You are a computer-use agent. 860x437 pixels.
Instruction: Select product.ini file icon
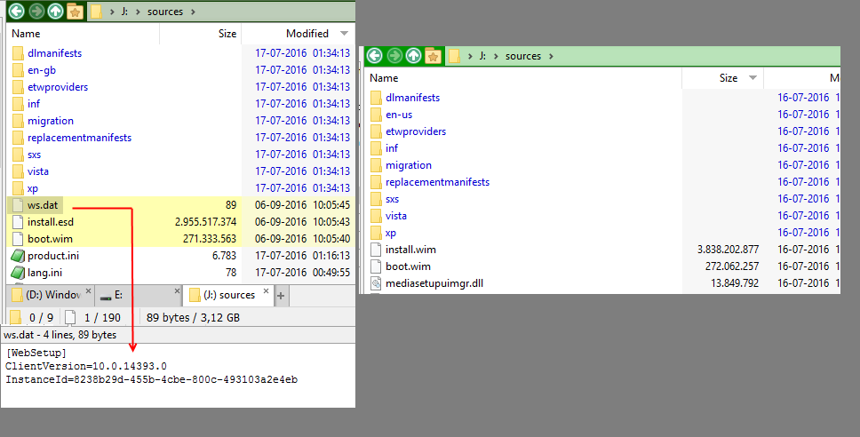coord(18,256)
